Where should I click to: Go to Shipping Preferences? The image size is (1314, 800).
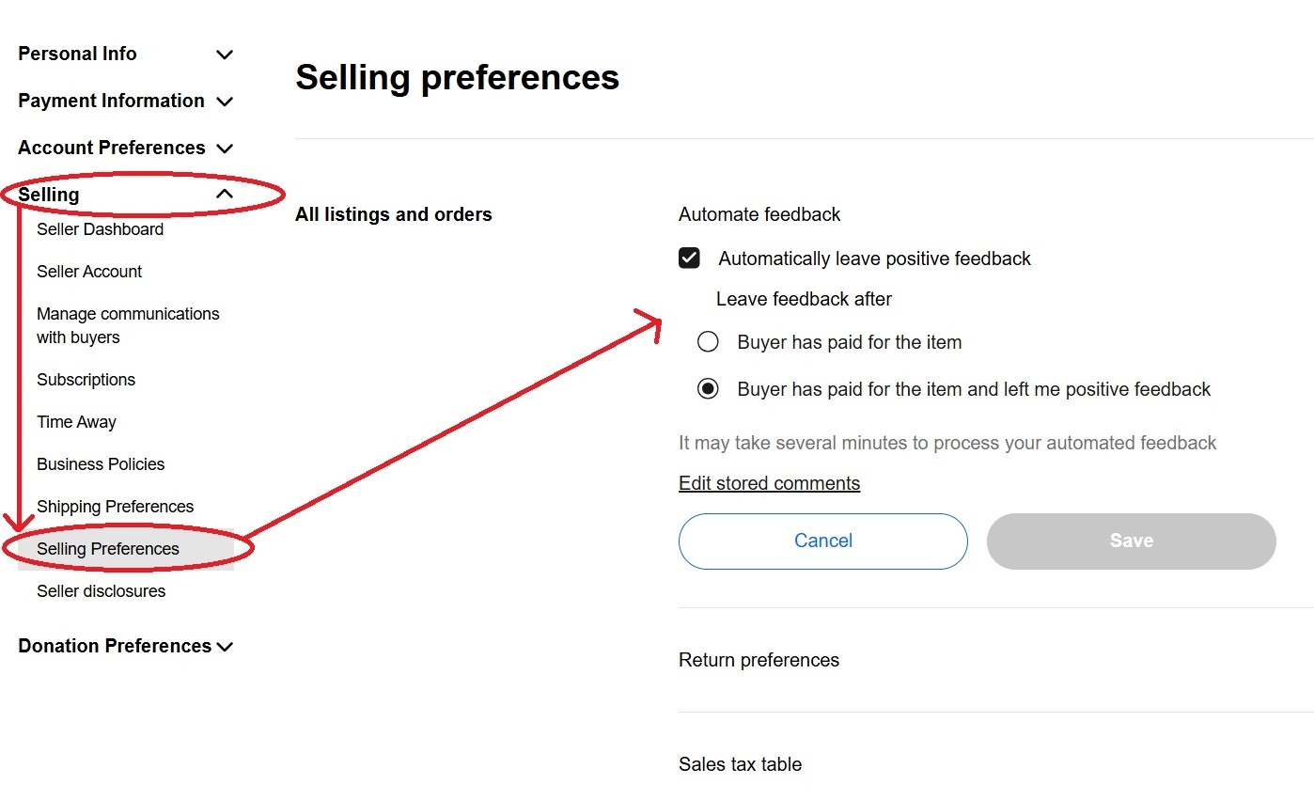click(x=115, y=507)
